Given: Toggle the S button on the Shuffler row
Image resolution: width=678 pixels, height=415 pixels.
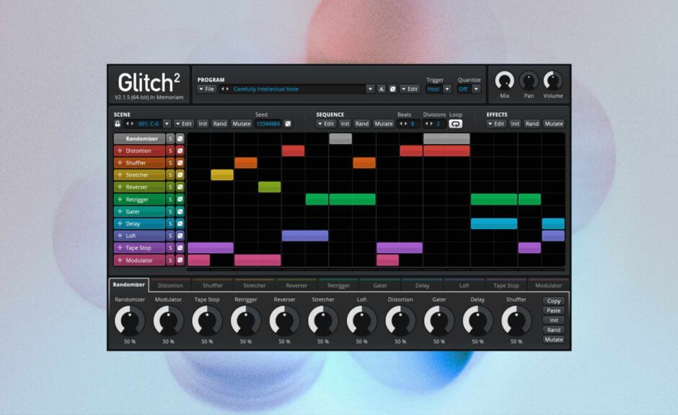Looking at the screenshot, I should click(x=170, y=163).
